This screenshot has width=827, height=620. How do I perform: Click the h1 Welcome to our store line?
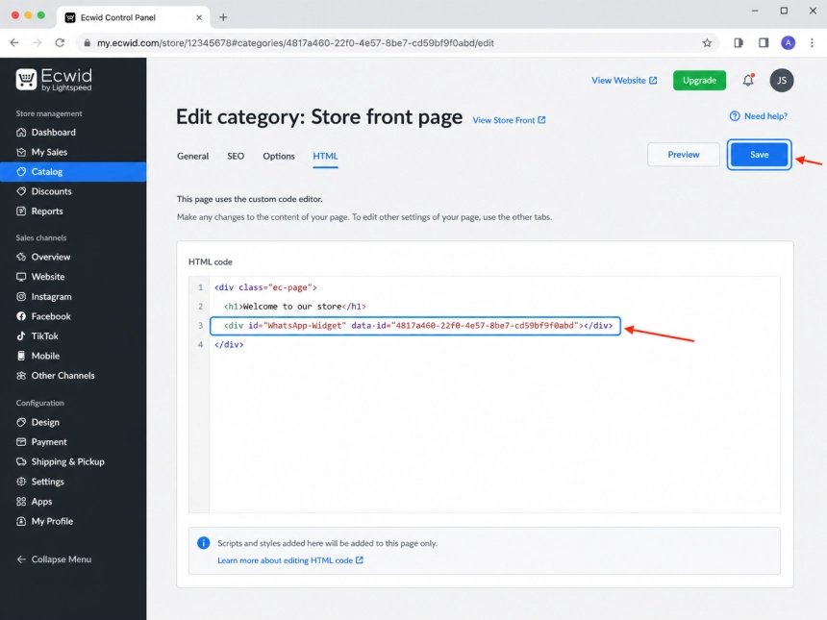point(295,307)
